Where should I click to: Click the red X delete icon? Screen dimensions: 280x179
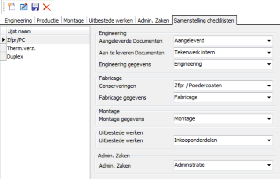point(46,7)
